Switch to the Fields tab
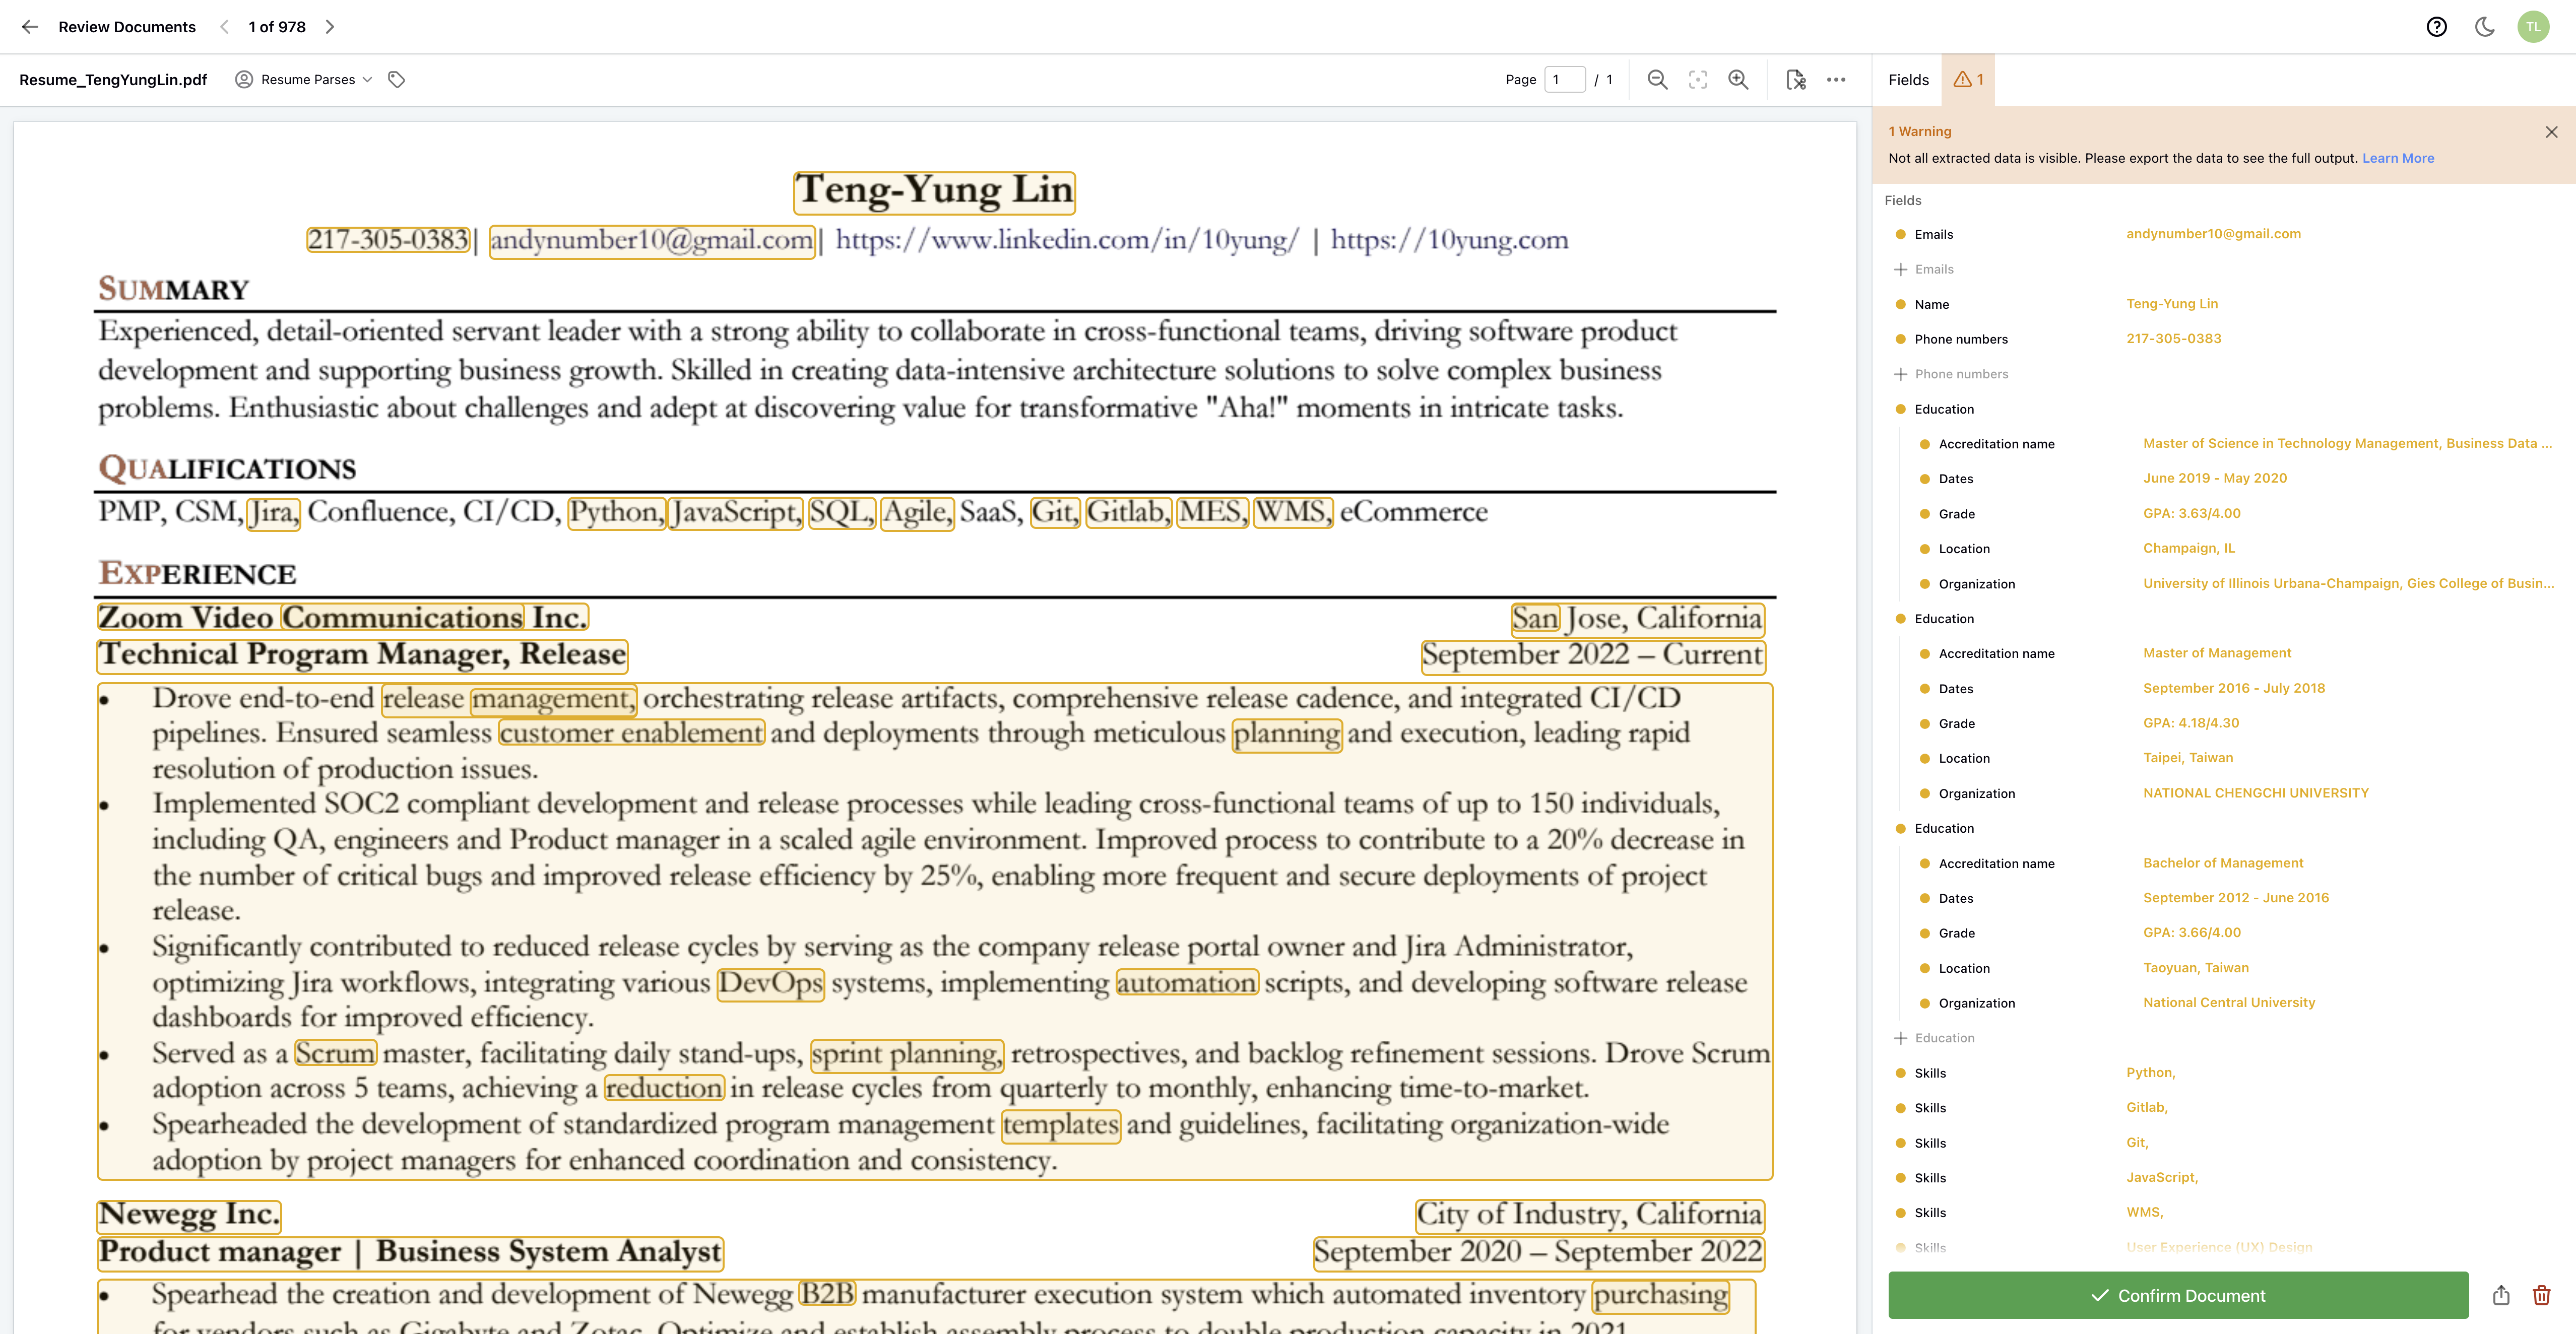This screenshot has height=1334, width=2576. (1908, 80)
